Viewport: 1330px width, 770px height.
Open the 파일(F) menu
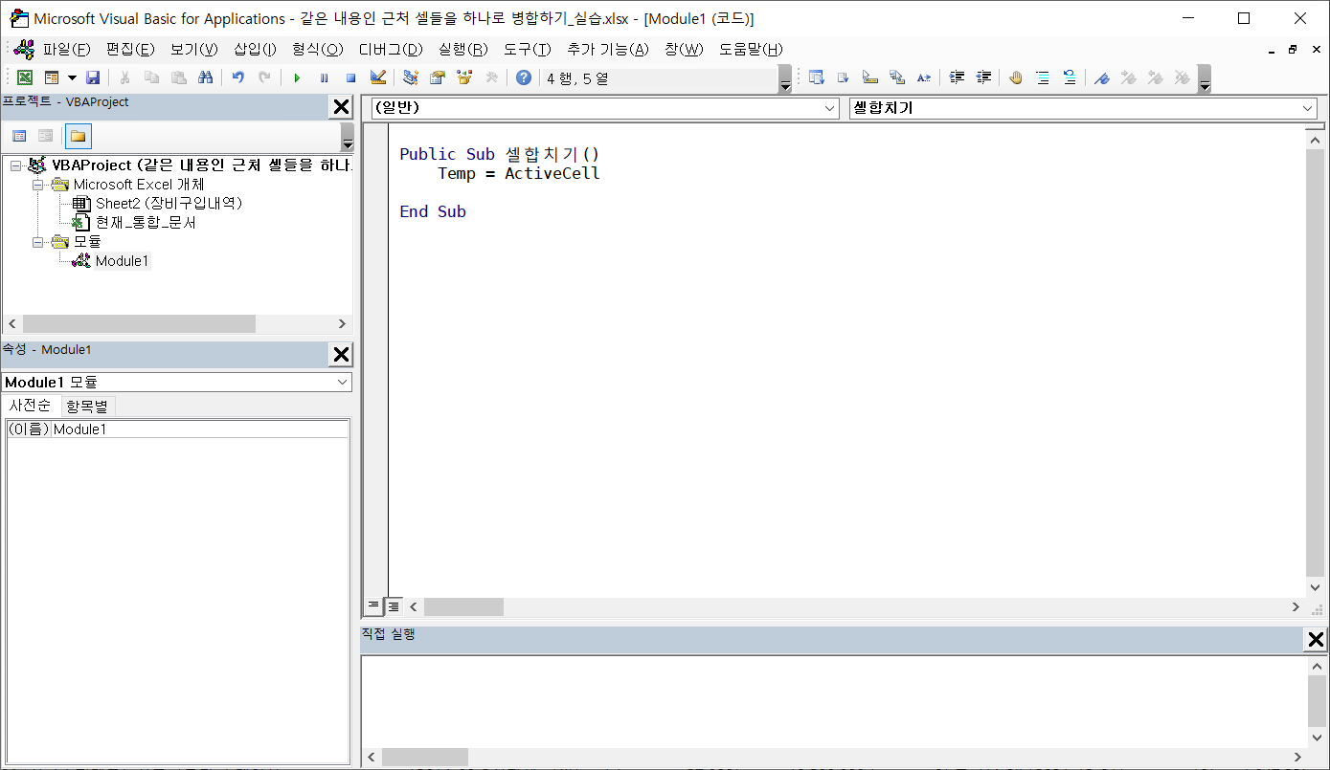(66, 50)
